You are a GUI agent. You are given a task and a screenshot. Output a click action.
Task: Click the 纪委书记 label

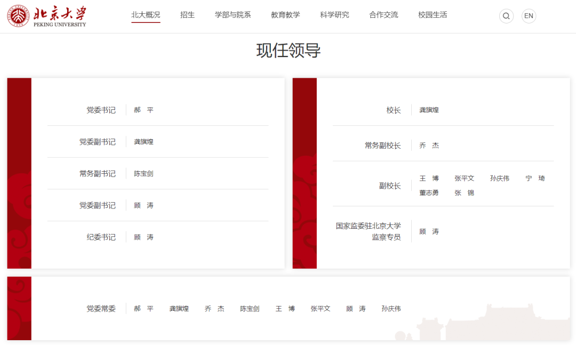coord(101,237)
